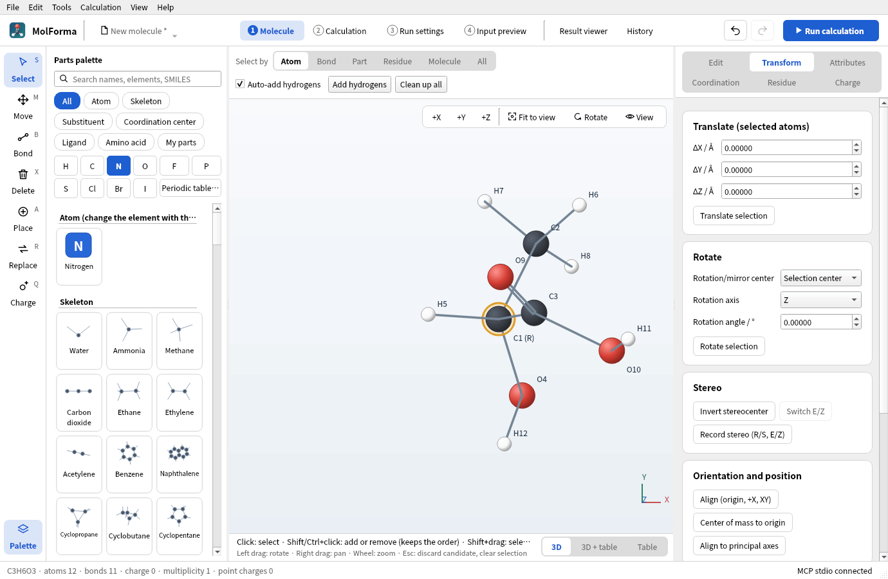Open the Tools menu
This screenshot has height=579, width=888.
[62, 7]
